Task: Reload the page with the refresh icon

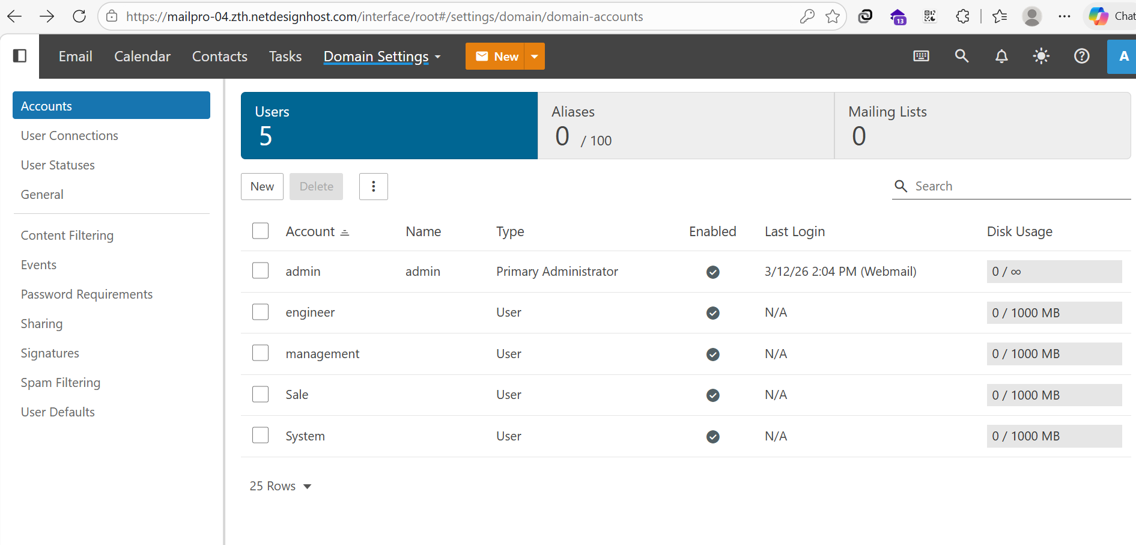Action: click(79, 16)
